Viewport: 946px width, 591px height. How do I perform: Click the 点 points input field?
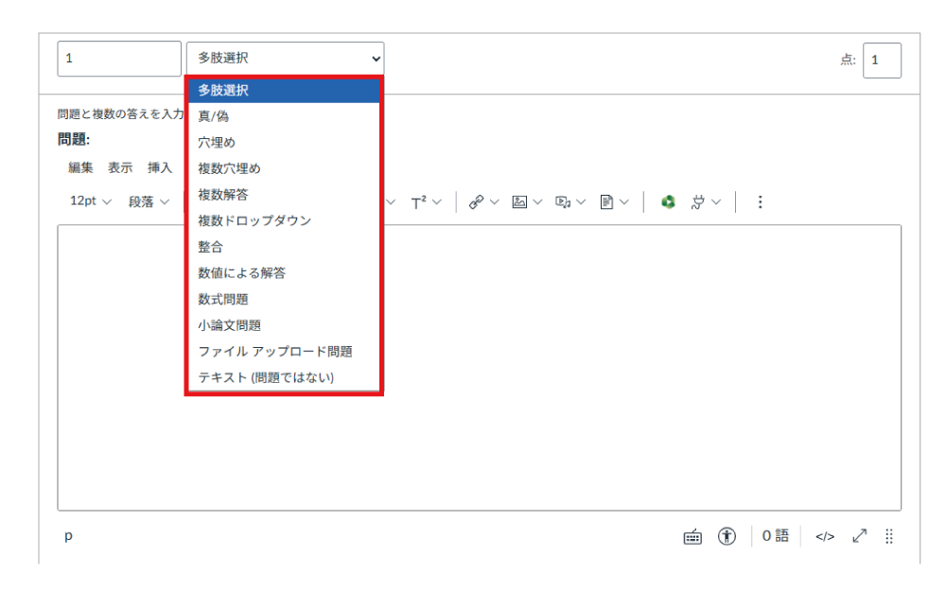point(882,60)
